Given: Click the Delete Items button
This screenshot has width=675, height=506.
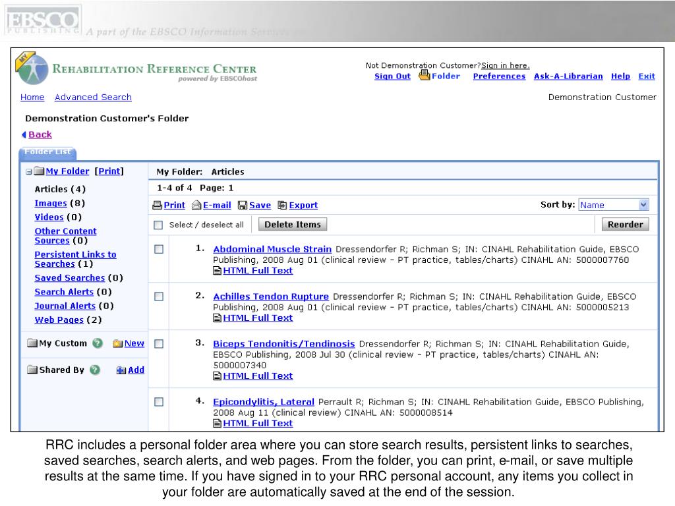Looking at the screenshot, I should pyautogui.click(x=293, y=224).
